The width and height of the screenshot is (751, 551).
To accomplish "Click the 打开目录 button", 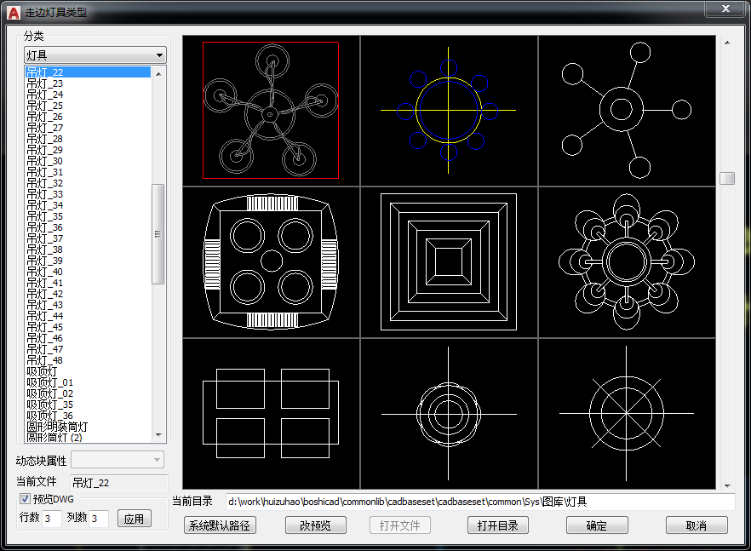I will [497, 525].
